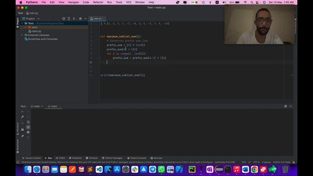Open Finder from the Dock
This screenshot has height=176, width=313.
coord(28,170)
